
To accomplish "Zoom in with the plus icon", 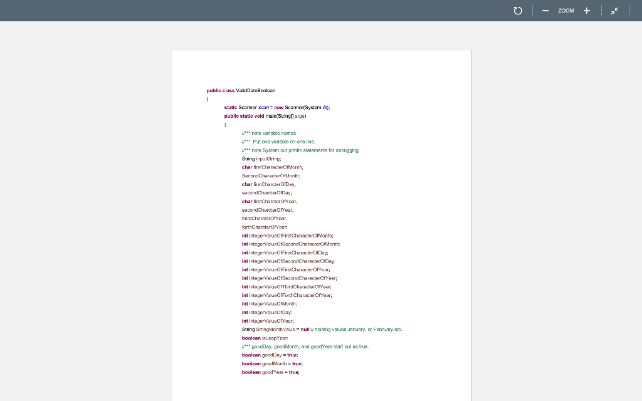I will [586, 10].
